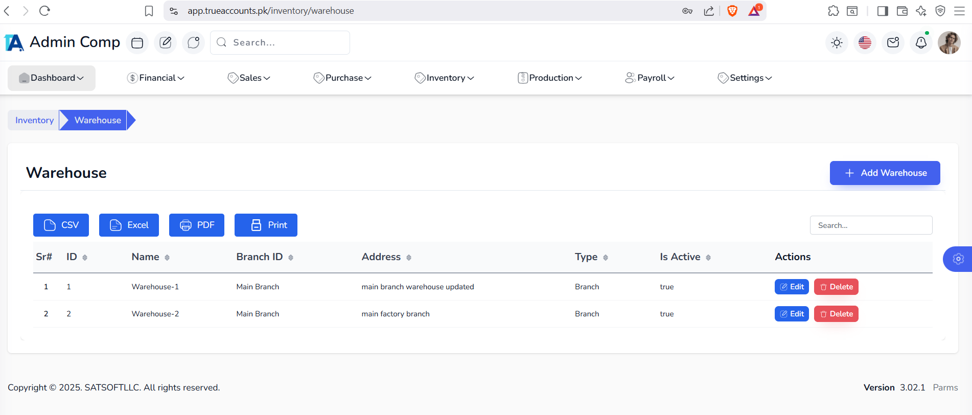Bookmark this page in browser

(149, 11)
